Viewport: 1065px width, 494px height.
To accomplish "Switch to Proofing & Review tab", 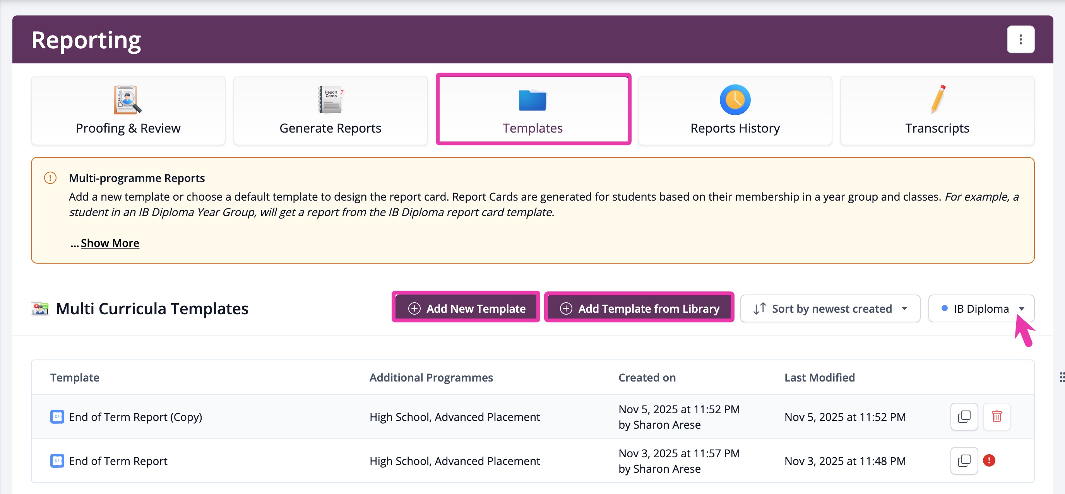I will (128, 110).
